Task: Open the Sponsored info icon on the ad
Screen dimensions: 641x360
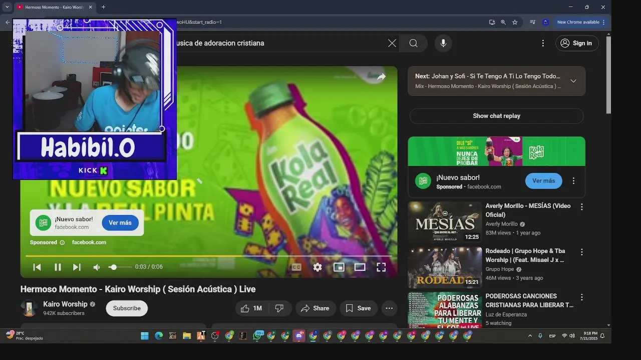Action: coord(62,242)
